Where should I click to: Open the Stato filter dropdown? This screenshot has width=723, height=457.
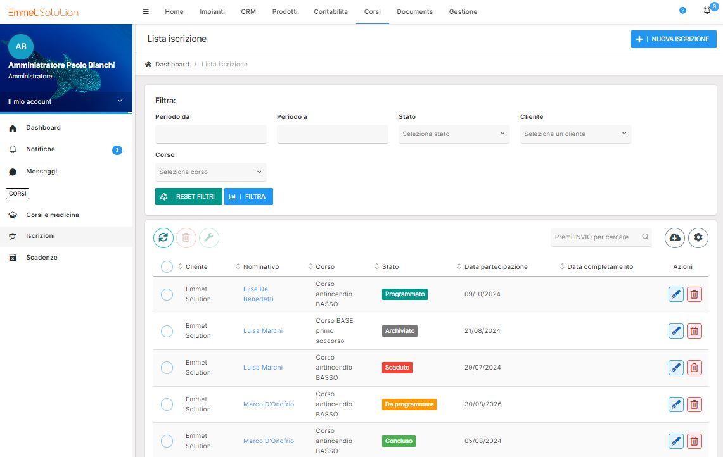(x=454, y=134)
